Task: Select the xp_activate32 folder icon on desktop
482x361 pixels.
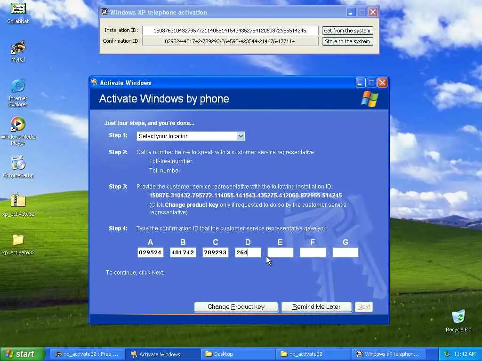Action: point(18,244)
